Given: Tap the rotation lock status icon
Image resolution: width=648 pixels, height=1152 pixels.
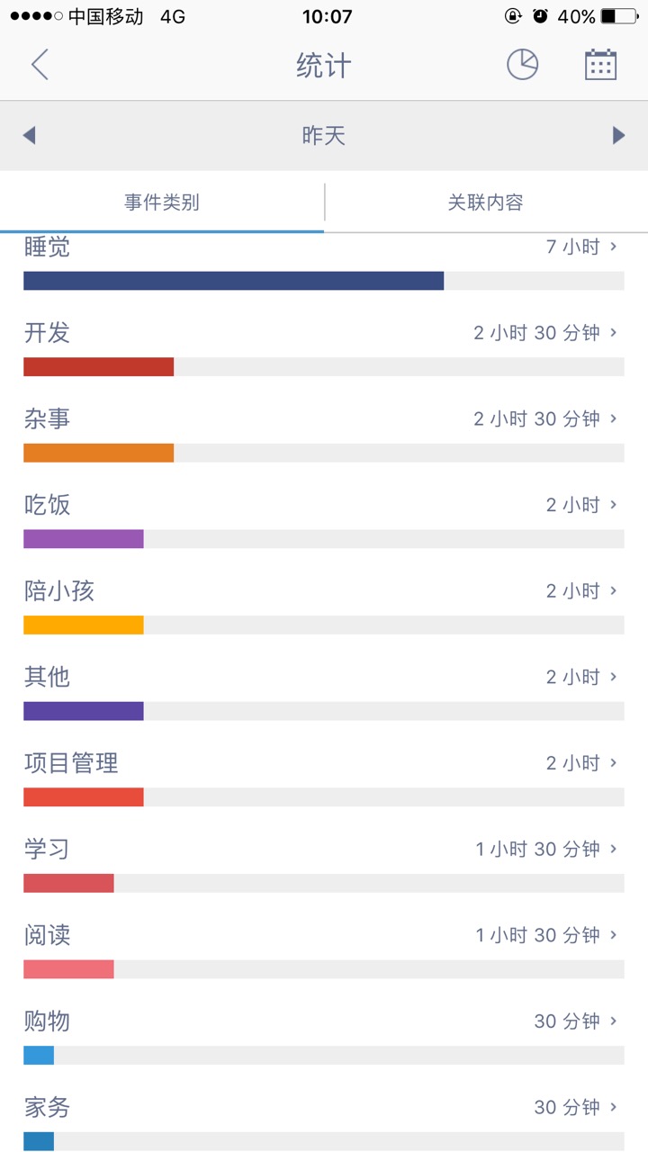Looking at the screenshot, I should (x=513, y=16).
